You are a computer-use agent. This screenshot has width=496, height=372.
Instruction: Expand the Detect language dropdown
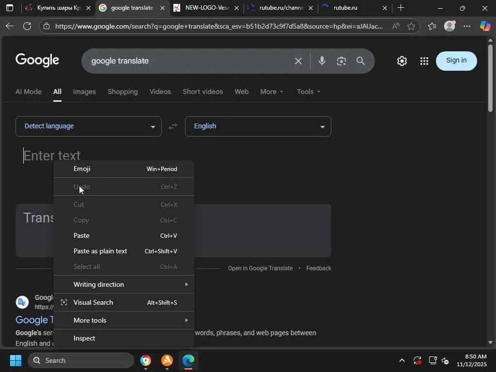tap(89, 126)
